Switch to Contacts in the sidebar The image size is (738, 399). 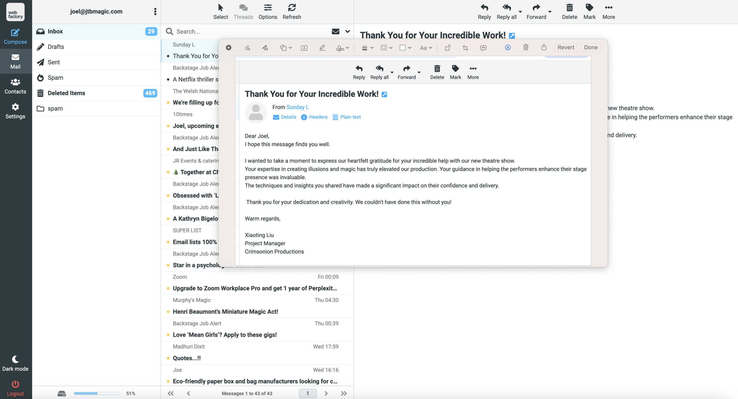[15, 86]
